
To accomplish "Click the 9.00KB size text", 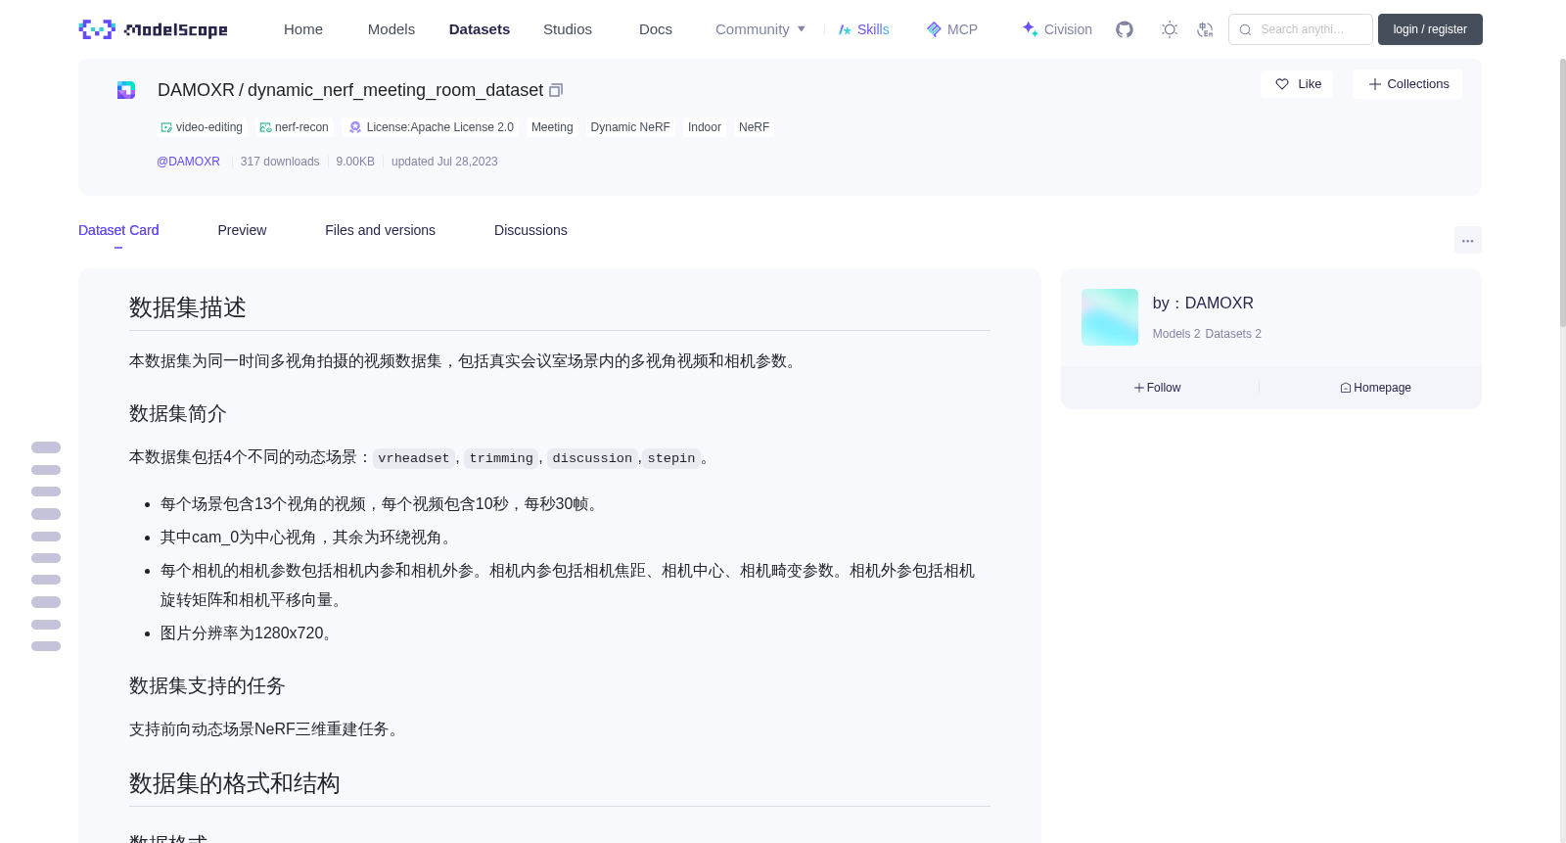I will [355, 162].
